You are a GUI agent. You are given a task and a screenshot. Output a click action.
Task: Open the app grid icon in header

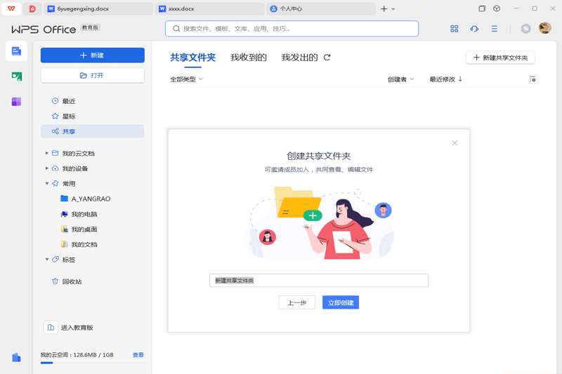pyautogui.click(x=454, y=29)
